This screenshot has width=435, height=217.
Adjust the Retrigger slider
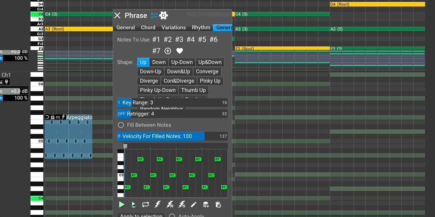[172, 114]
